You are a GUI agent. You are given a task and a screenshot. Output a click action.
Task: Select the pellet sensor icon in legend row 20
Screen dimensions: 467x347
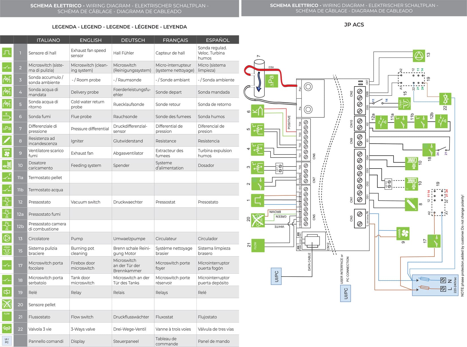tap(7, 304)
